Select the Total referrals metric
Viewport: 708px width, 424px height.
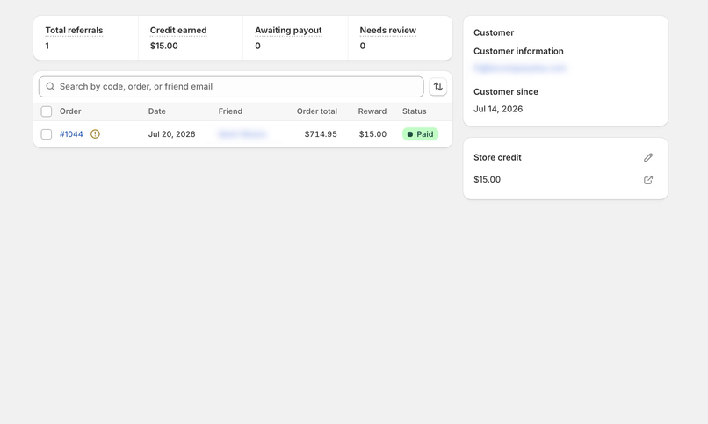tap(74, 30)
